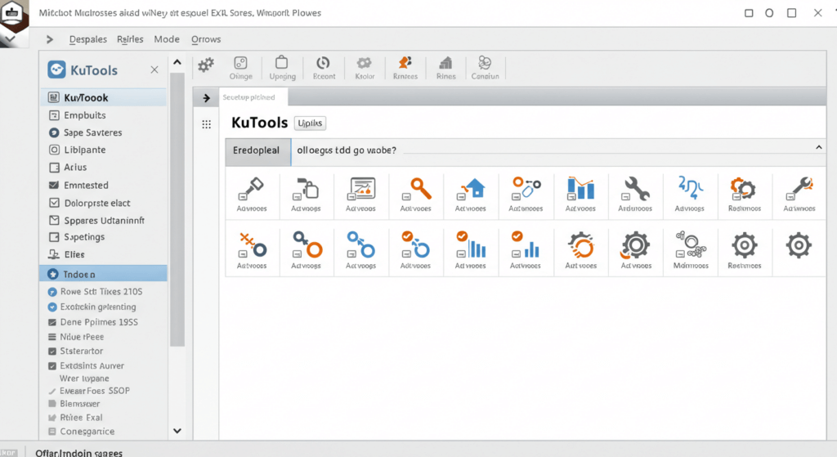Expand the arrow next to Despales menu
Viewport: 837px width, 457px height.
50,39
